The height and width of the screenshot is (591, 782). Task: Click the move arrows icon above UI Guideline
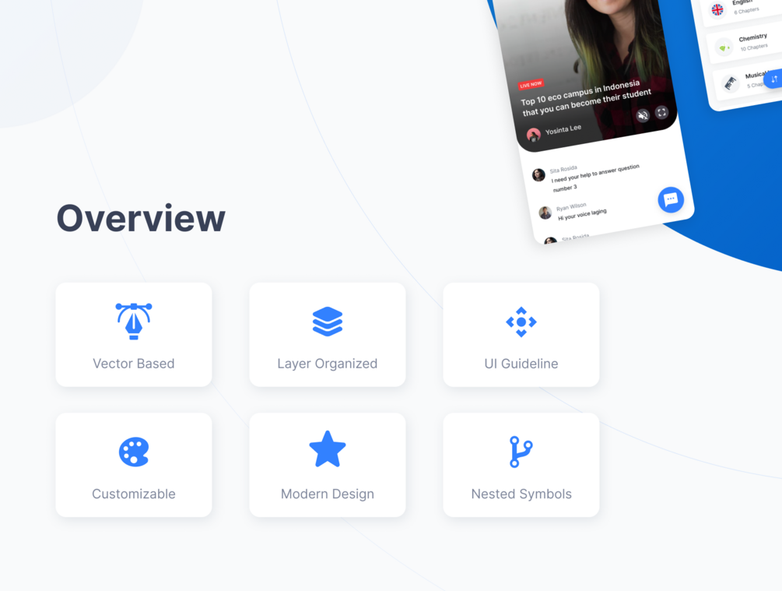tap(521, 322)
